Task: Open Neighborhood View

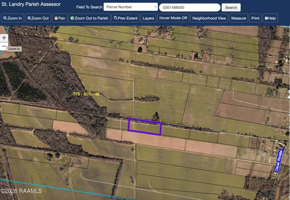Action: pyautogui.click(x=209, y=18)
